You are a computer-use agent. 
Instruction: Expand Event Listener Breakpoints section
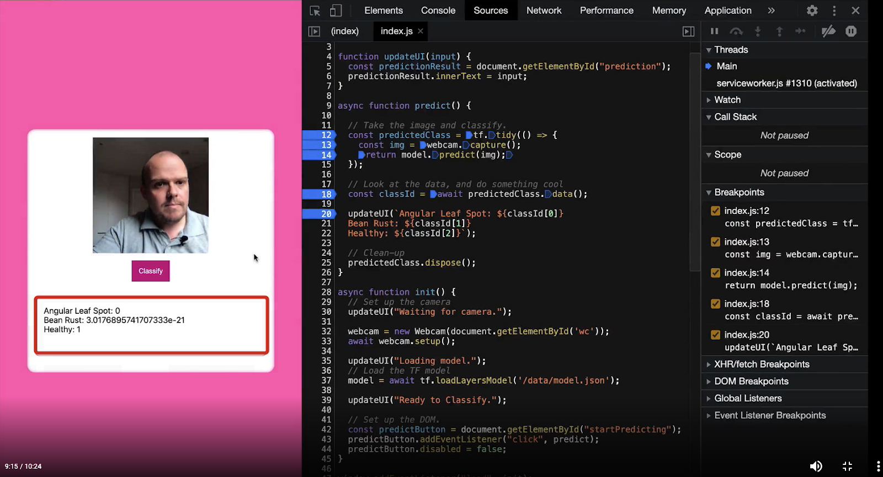770,415
